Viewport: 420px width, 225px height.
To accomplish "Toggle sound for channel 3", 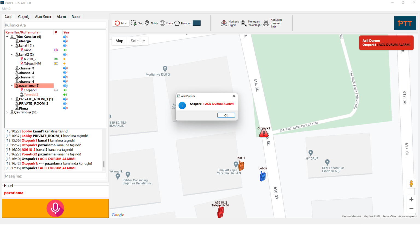I will click(65, 68).
